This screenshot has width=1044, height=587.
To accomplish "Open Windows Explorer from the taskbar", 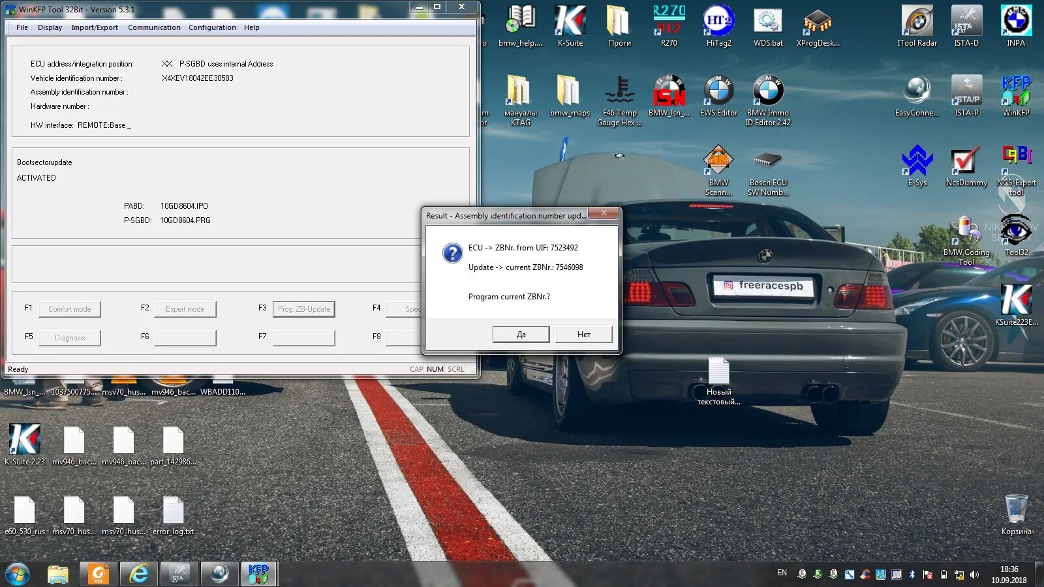I will point(58,574).
